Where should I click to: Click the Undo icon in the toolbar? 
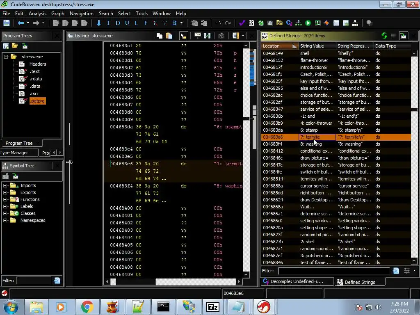219,23
